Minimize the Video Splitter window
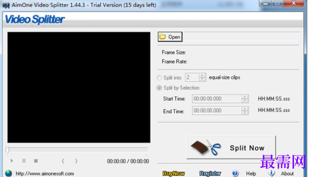Image resolution: width=315 pixels, height=177 pixels. pos(266,3)
